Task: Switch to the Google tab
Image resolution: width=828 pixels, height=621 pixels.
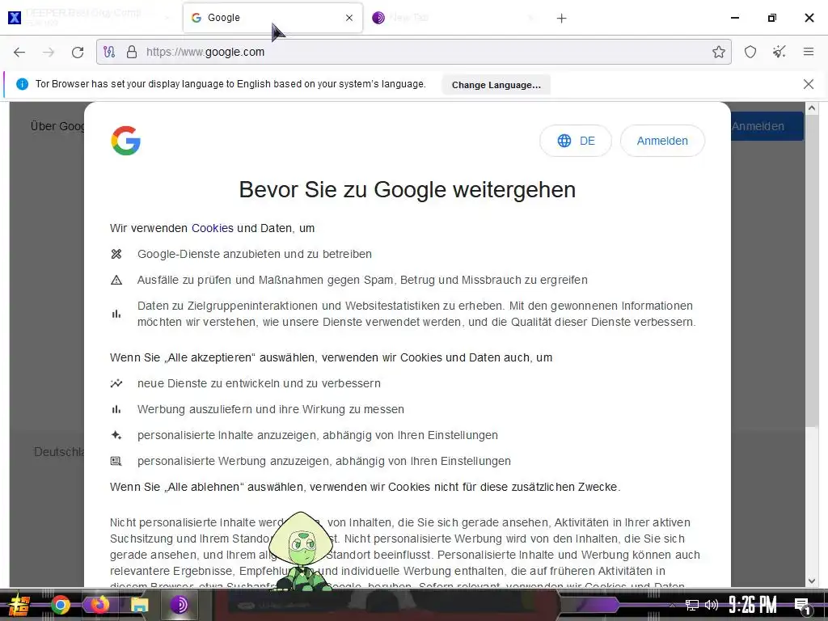Action: click(273, 18)
